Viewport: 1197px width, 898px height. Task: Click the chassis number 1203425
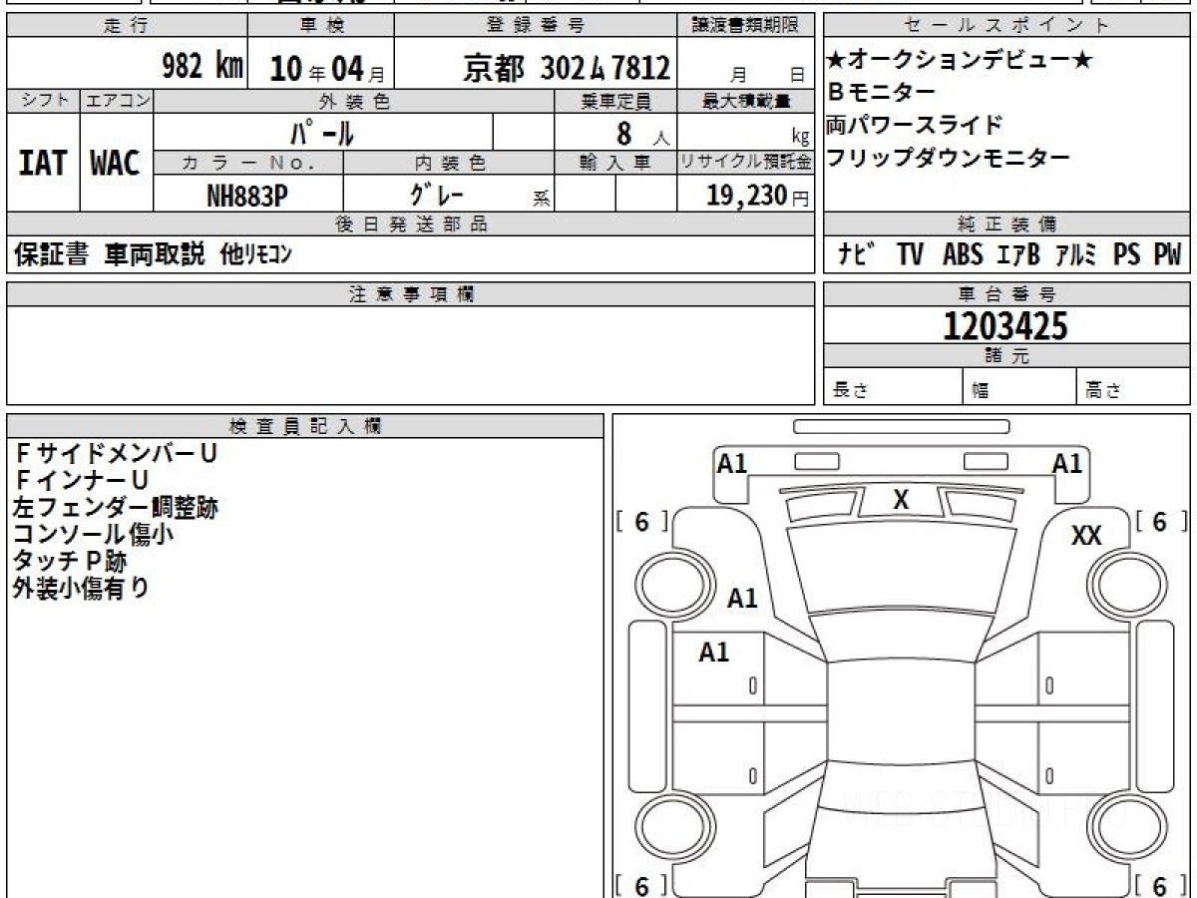point(1004,326)
